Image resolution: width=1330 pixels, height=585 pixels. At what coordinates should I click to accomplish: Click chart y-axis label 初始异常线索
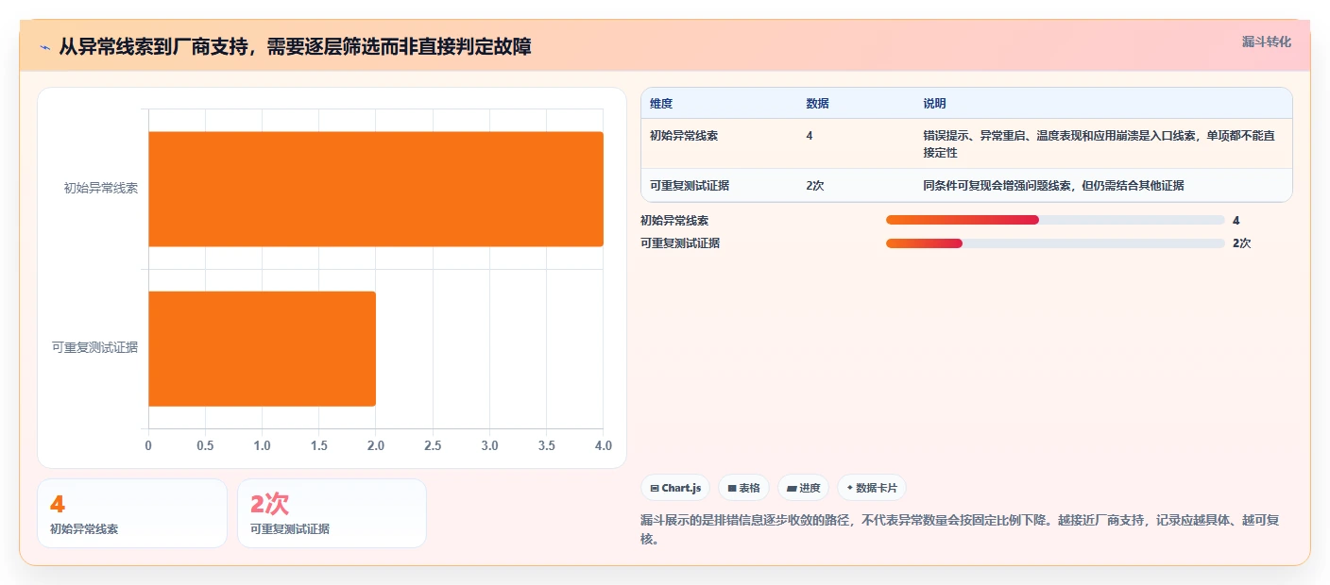tap(101, 188)
